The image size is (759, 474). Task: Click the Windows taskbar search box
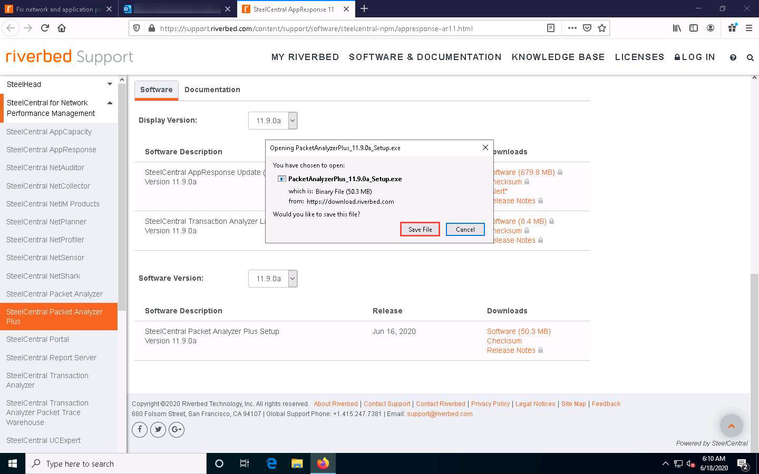(116, 463)
